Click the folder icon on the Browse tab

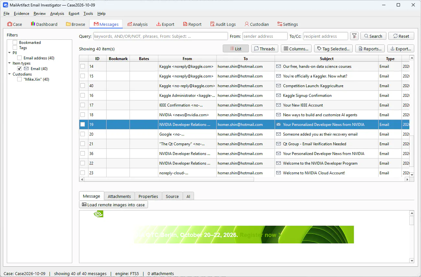(68, 24)
